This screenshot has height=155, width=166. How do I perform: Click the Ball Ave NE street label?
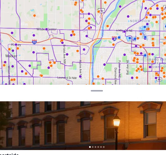click(x=128, y=67)
